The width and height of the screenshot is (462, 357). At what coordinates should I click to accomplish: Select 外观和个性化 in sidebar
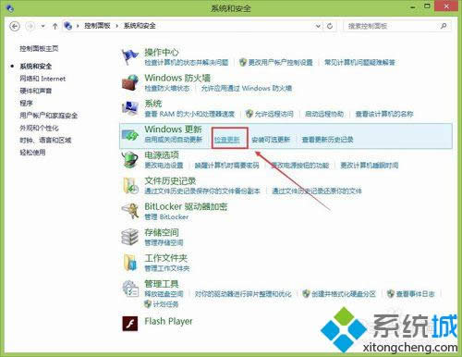coord(39,128)
